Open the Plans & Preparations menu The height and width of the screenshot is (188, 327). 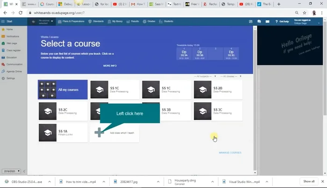tap(71, 21)
